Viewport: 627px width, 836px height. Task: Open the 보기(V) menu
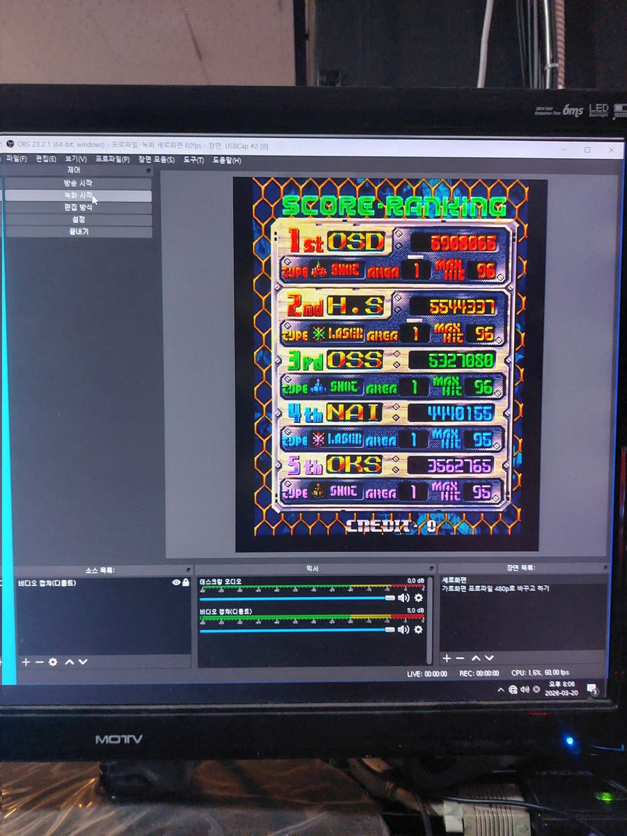click(x=76, y=160)
